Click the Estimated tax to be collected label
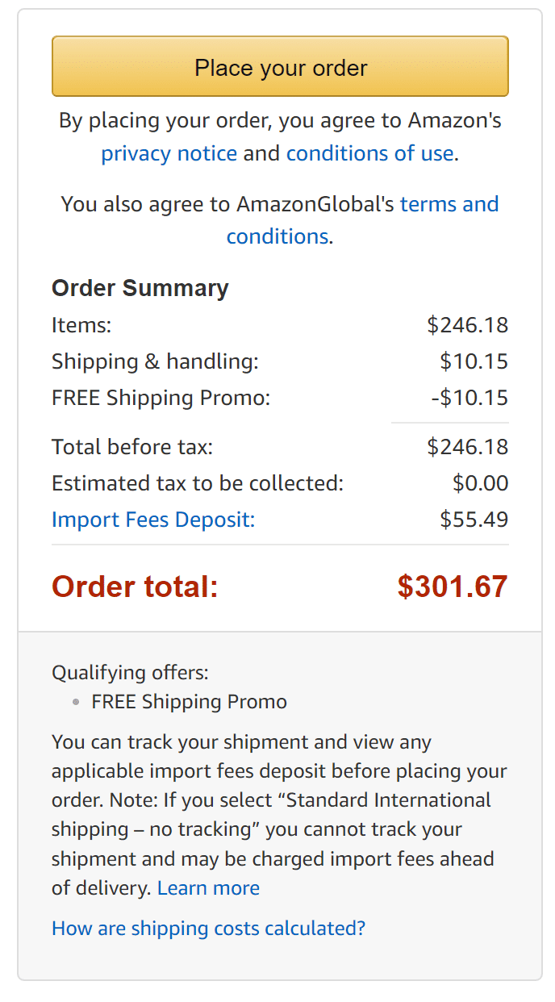This screenshot has width=555, height=1002. click(x=198, y=483)
